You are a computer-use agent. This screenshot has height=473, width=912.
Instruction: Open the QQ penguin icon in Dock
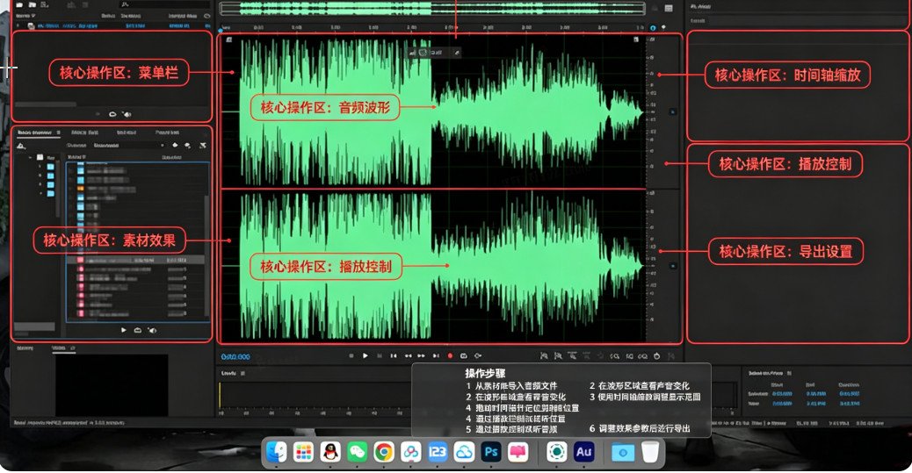(330, 451)
